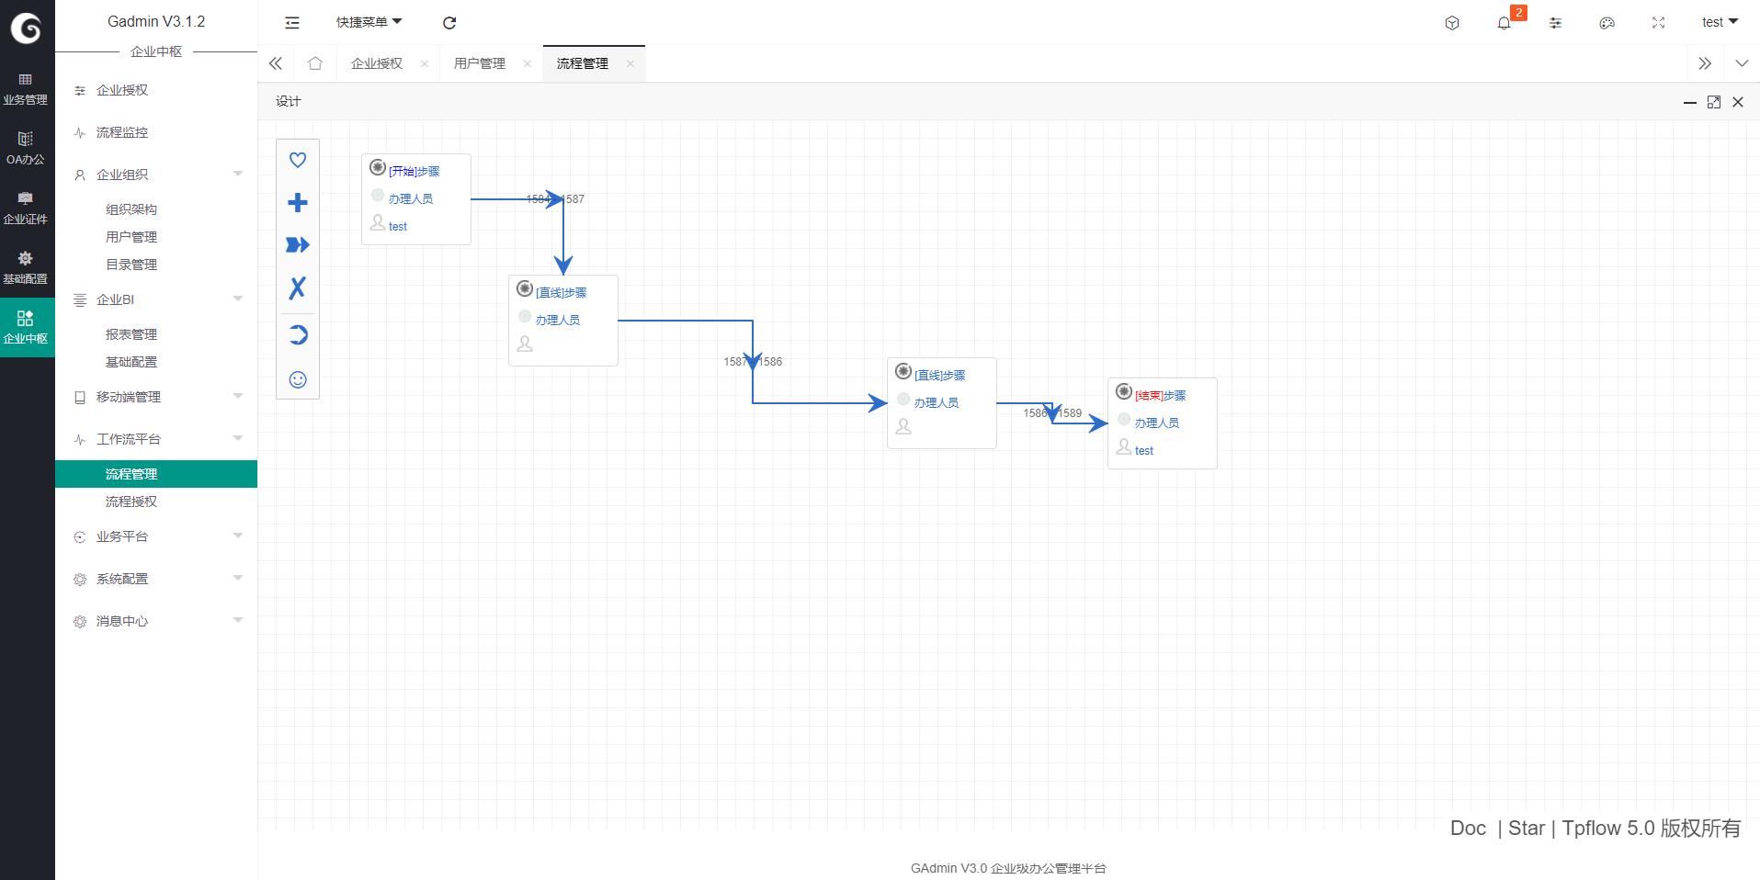
Task: Toggle sidebar with the hamburger menu icon
Action: 292,23
